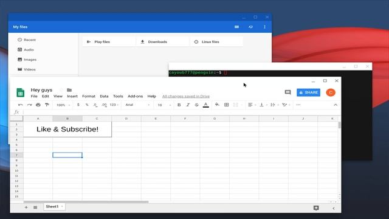Open the vertical align dropdown

[x=263, y=105]
